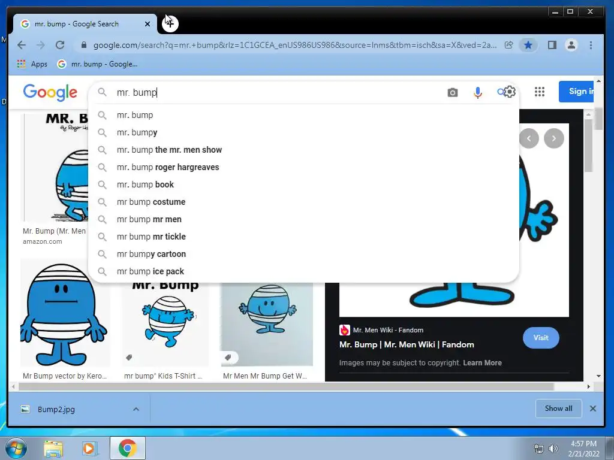Click the product tag icon on Get W... image
The height and width of the screenshot is (460, 614).
click(228, 357)
